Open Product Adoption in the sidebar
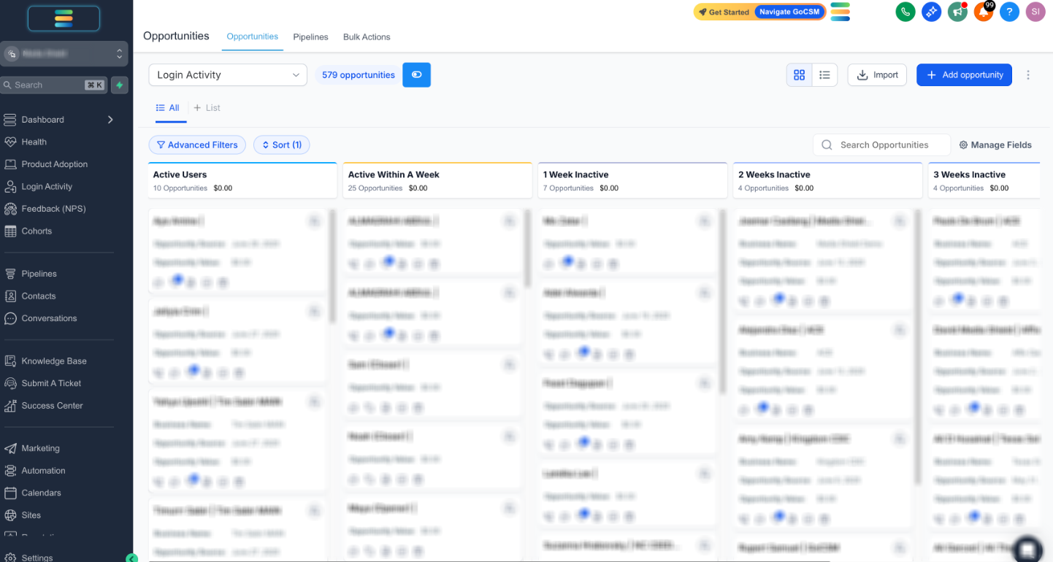Image resolution: width=1053 pixels, height=562 pixels. (54, 164)
